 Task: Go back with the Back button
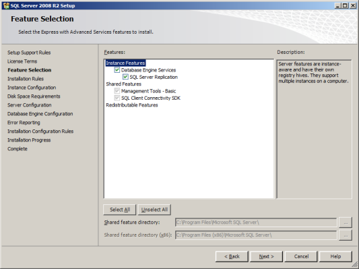tap(232, 256)
